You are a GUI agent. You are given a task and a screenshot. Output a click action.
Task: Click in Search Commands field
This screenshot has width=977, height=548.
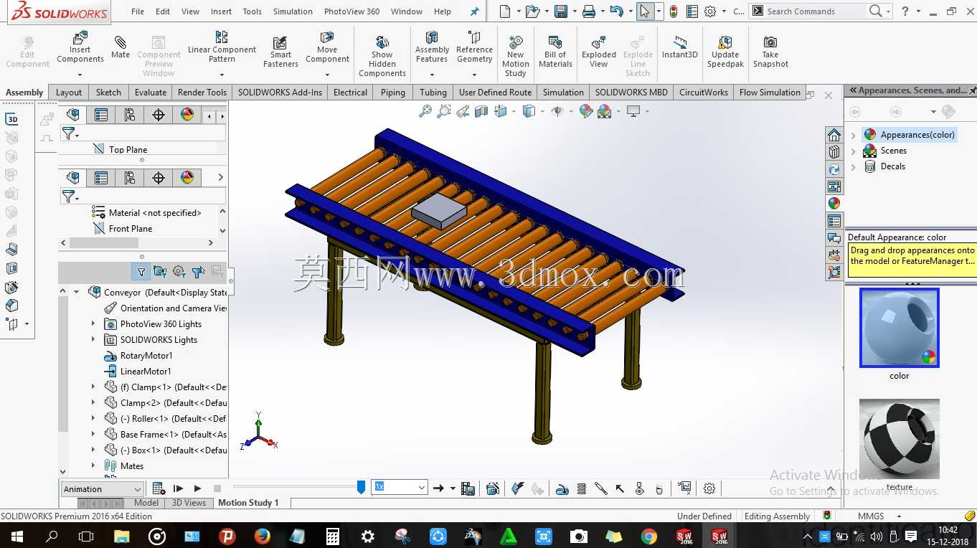tap(815, 11)
